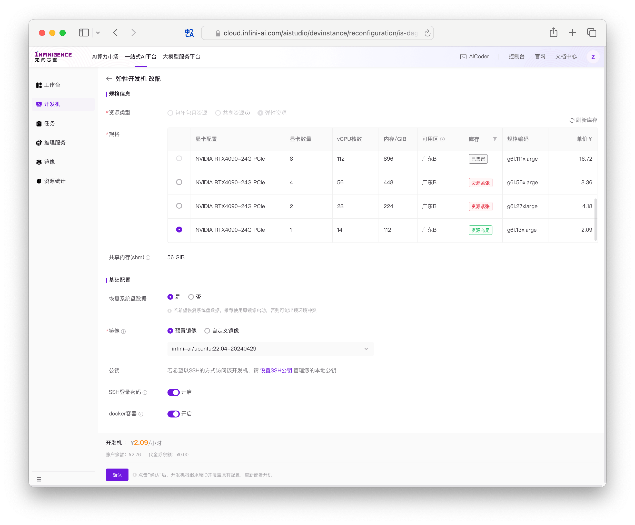Open the 库存 column filter icon
This screenshot has height=525, width=635.
click(494, 139)
